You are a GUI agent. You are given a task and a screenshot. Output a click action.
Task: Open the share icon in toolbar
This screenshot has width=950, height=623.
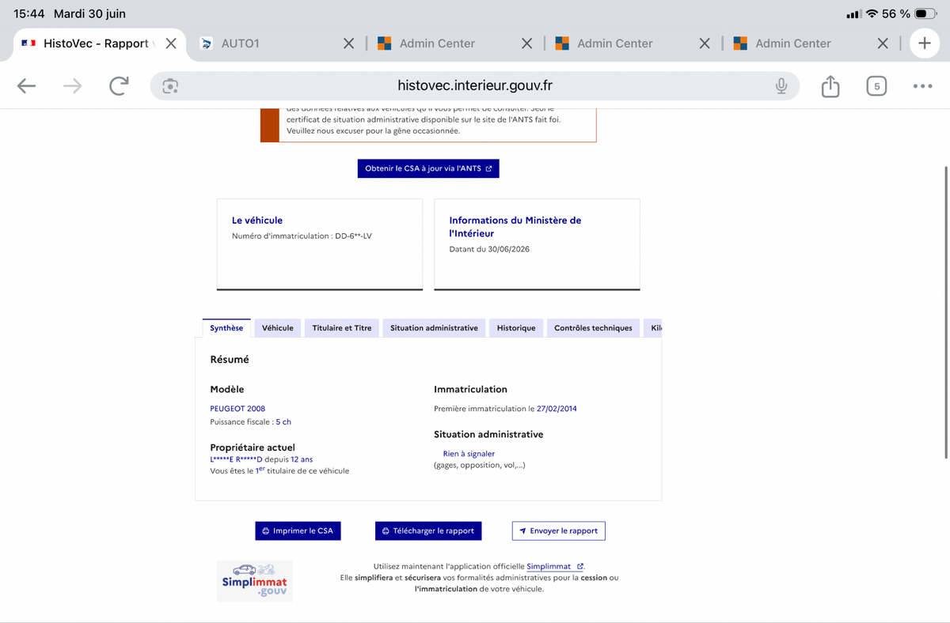click(830, 85)
